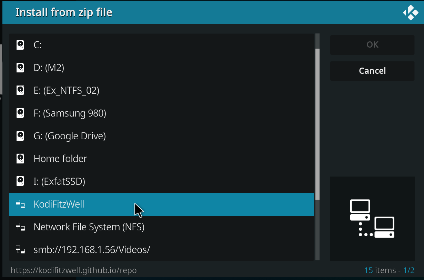Click the network icon for NFS entry
Image resolution: width=424 pixels, height=280 pixels.
[21, 227]
